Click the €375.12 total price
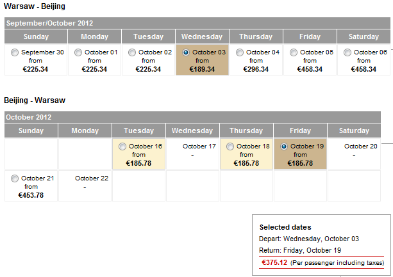 (274, 262)
